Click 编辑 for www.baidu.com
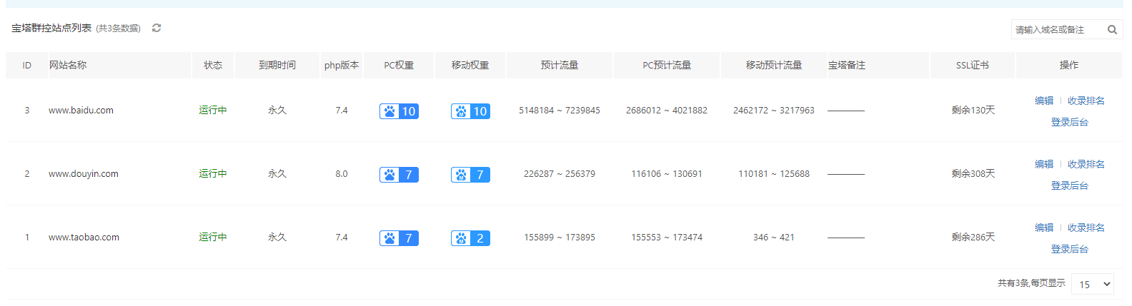 pyautogui.click(x=1044, y=101)
